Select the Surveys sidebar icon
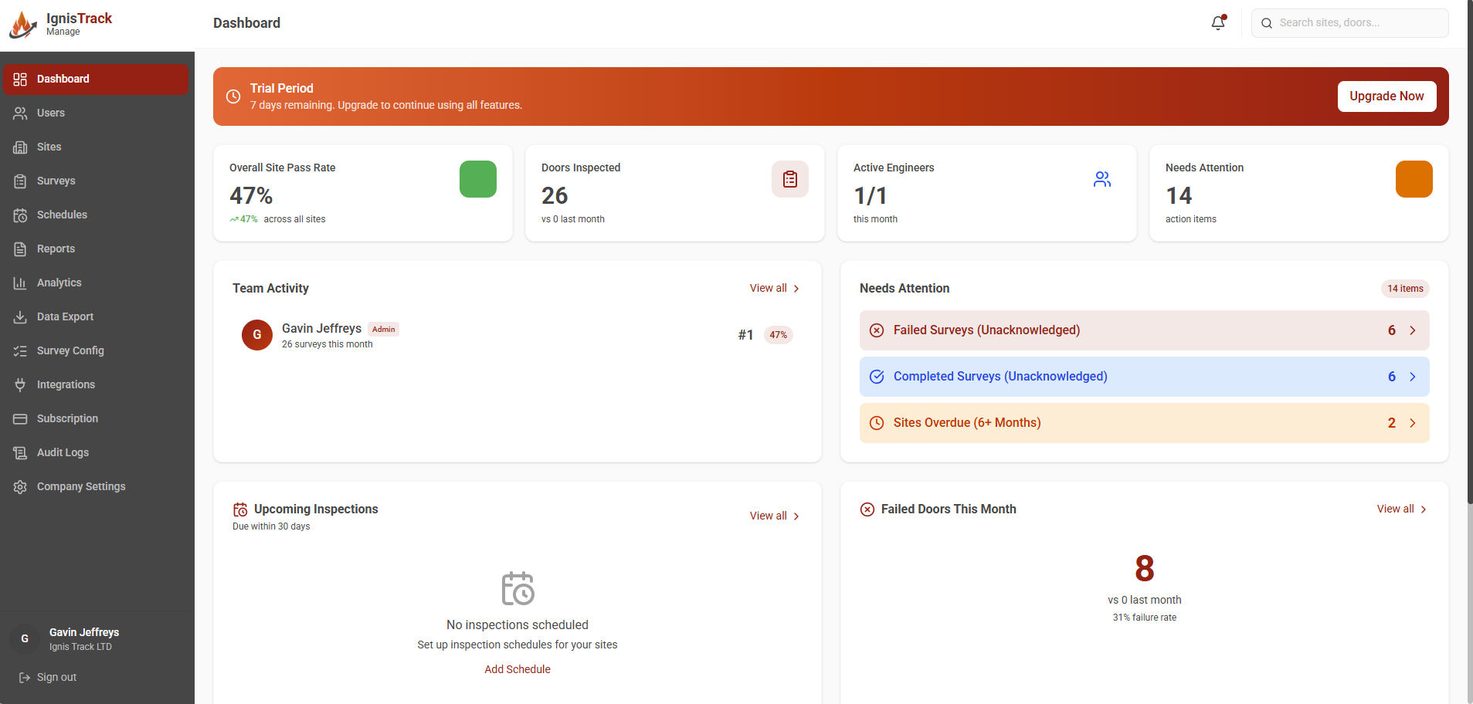 pos(22,181)
